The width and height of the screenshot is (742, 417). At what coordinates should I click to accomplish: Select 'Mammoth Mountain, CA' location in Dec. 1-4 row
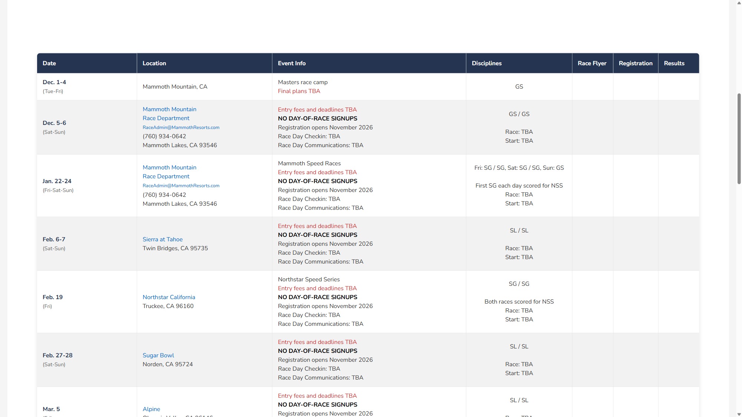[x=175, y=87]
